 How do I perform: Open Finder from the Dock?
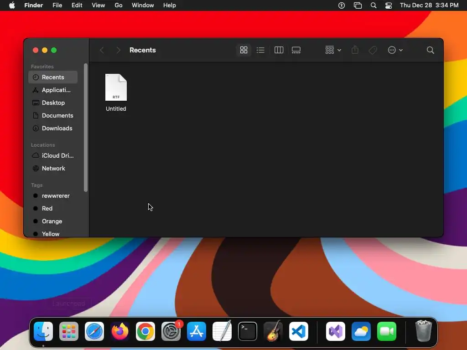point(43,331)
